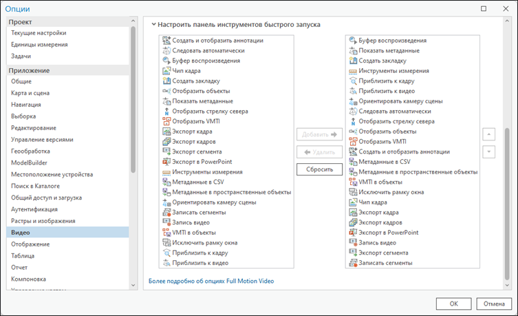Click Ориентировать камеру сцены icon in right list
The width and height of the screenshot is (518, 316).
point(353,101)
